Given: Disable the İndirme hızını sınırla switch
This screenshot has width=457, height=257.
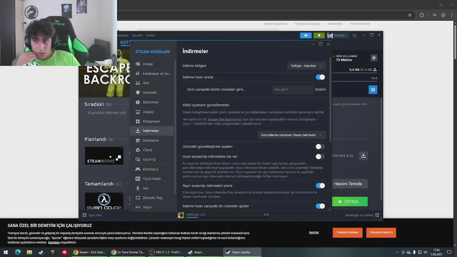Looking at the screenshot, I should [320, 77].
